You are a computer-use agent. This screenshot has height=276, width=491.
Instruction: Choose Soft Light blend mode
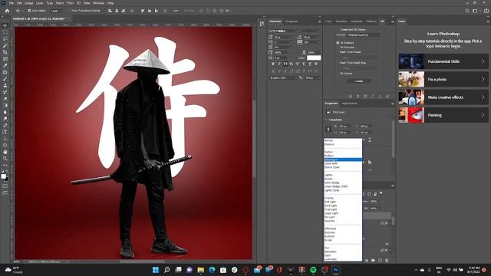coord(343,202)
